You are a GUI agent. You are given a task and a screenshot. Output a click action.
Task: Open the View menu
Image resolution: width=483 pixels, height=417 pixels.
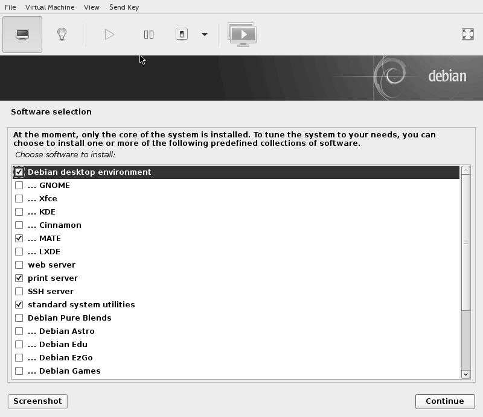pyautogui.click(x=92, y=7)
